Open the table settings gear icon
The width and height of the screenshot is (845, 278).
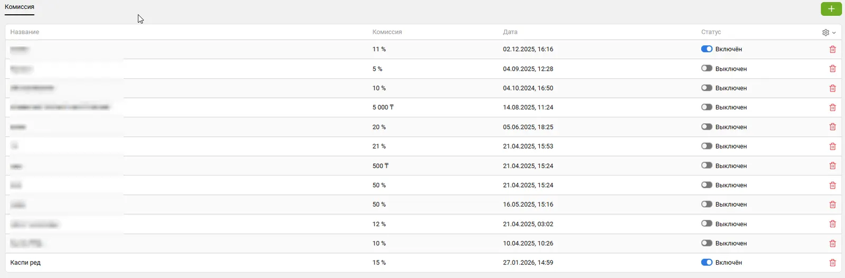tap(825, 32)
